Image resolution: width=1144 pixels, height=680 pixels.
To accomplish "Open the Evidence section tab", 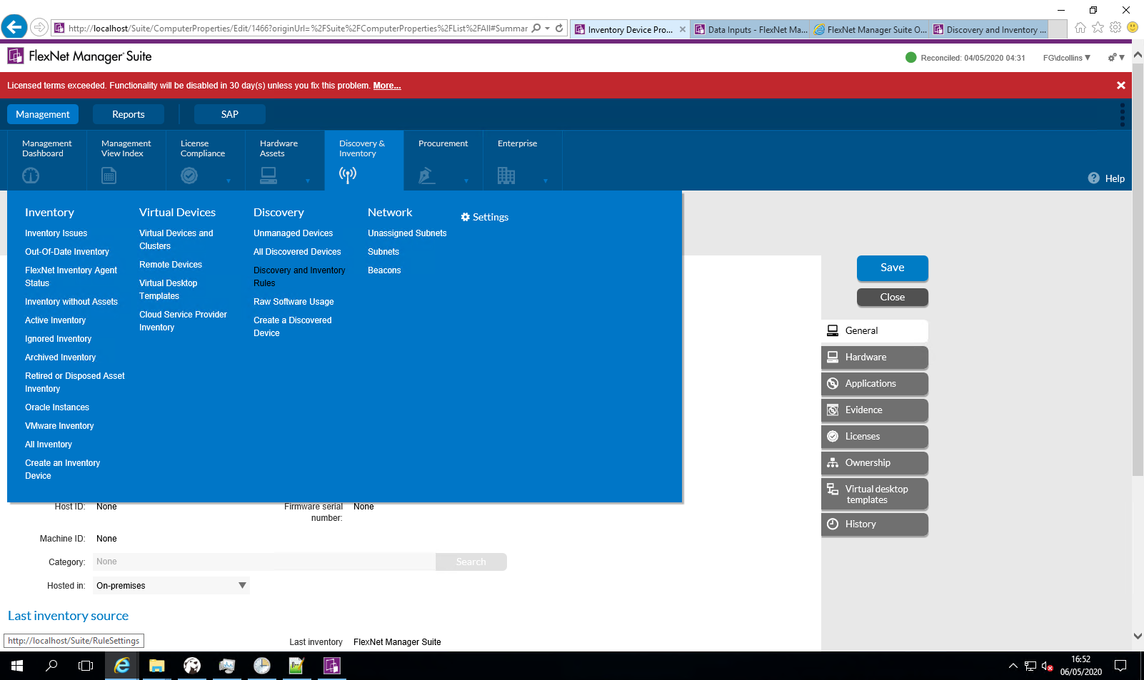I will [875, 410].
